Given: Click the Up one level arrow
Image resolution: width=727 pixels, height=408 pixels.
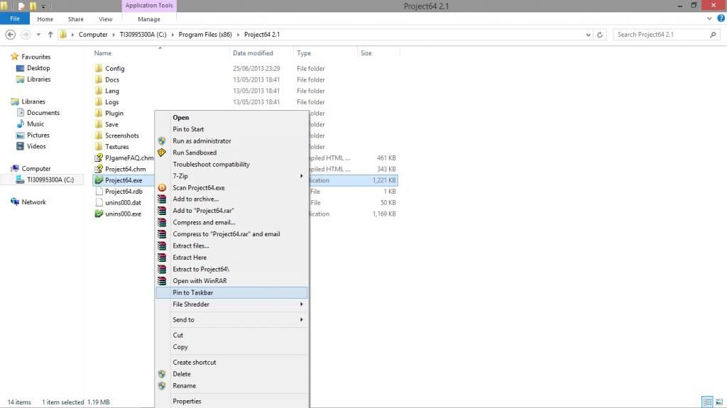Looking at the screenshot, I should (50, 34).
